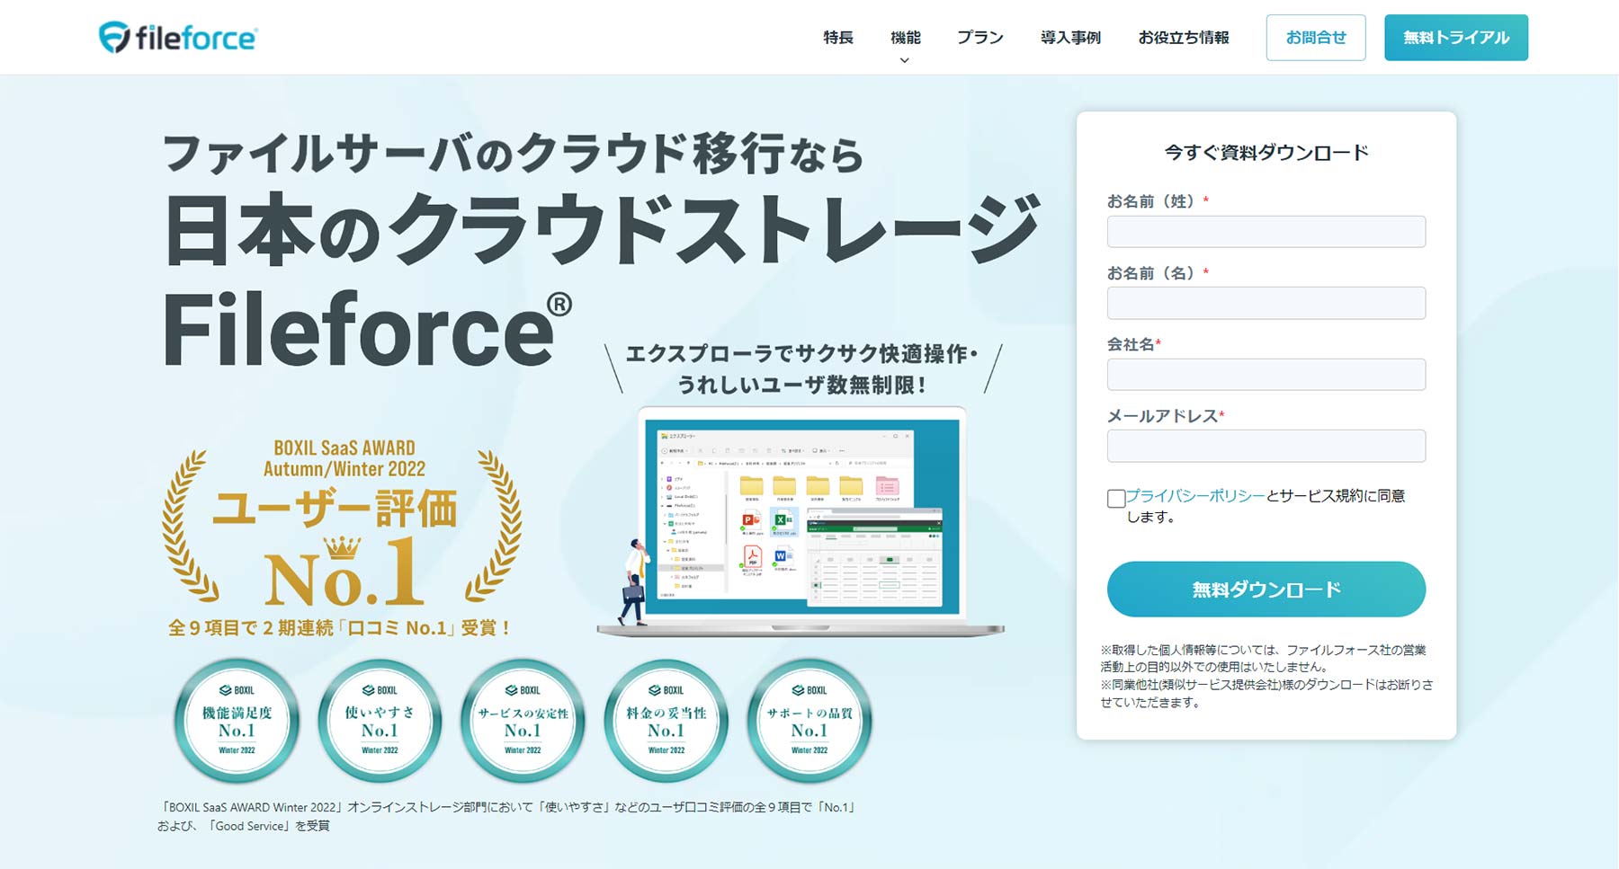This screenshot has height=869, width=1619.
Task: Click the fileforce logo in header
Action: coord(177,37)
